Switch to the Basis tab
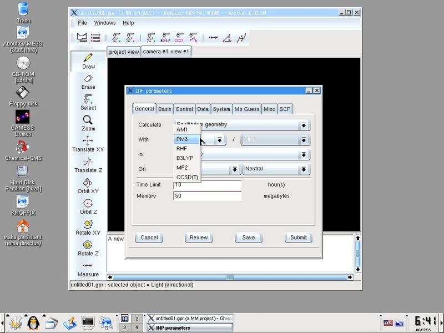This screenshot has width=444, height=333. 165,109
